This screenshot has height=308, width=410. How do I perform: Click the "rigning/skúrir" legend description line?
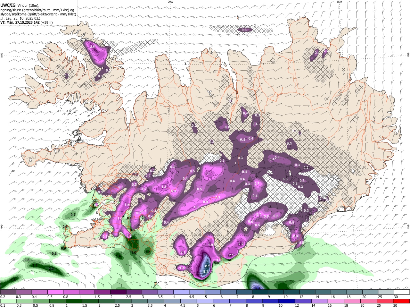click(x=37, y=10)
